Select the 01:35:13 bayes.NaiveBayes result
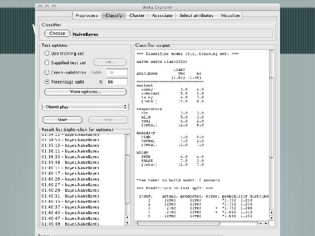315x236 pixels. [x=70, y=146]
